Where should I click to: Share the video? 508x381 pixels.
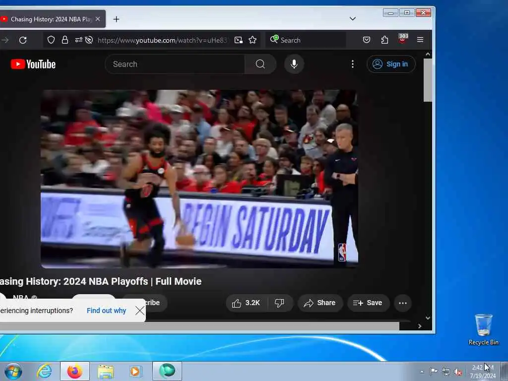point(320,303)
